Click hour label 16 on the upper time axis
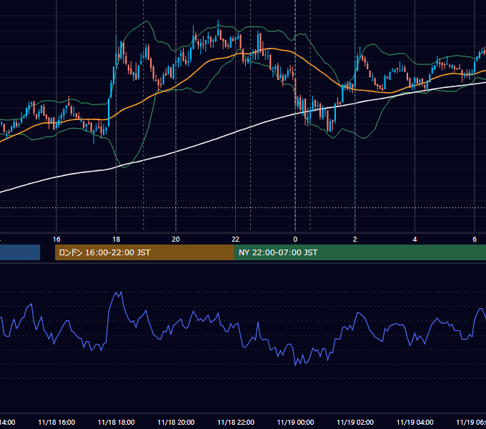Screen dimensions: 486x429 pyautogui.click(x=56, y=240)
